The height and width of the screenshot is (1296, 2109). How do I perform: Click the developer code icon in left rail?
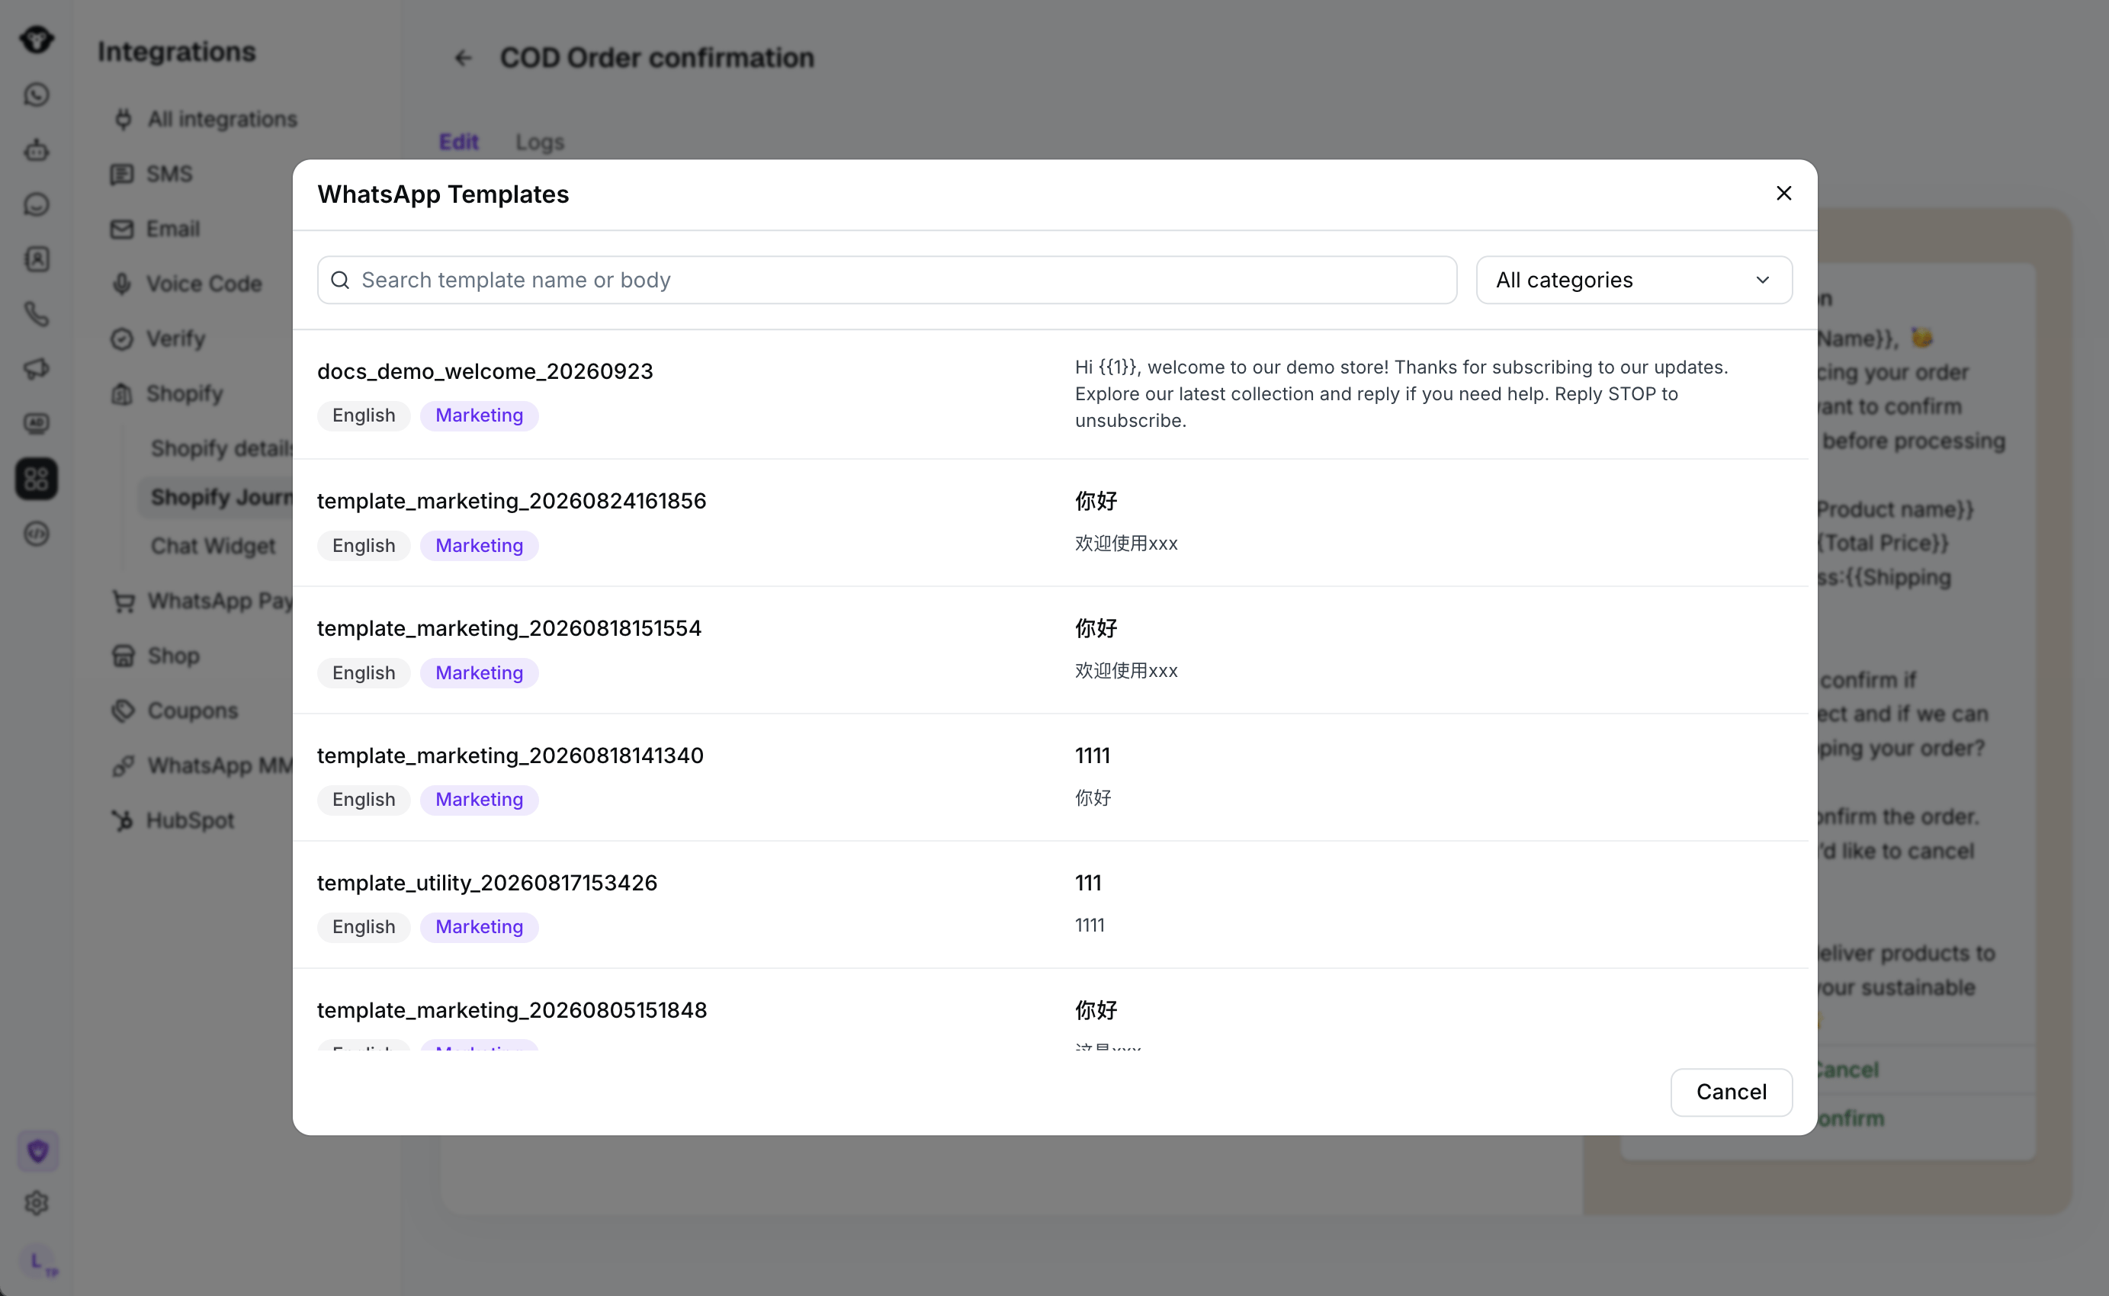tap(36, 533)
